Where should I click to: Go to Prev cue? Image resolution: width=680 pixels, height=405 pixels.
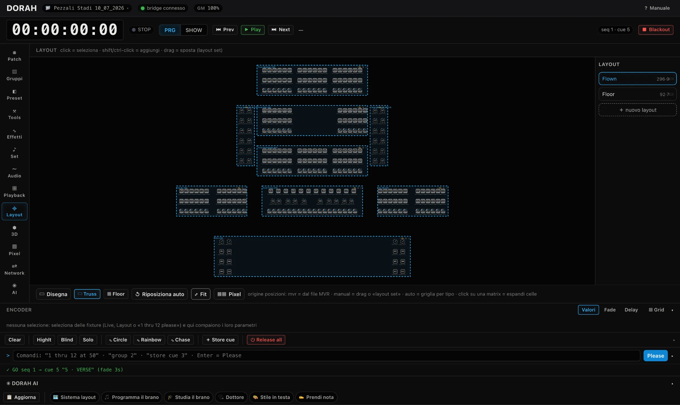(225, 30)
